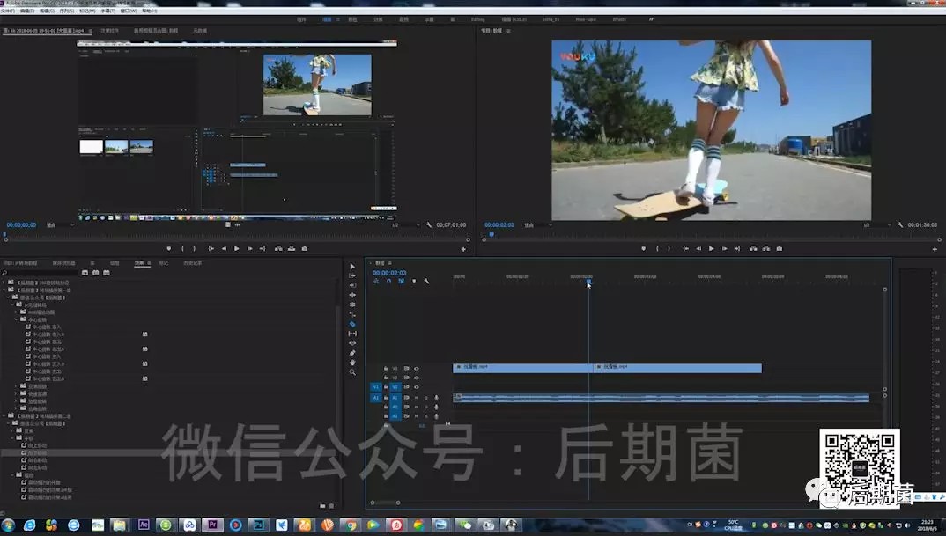Open timeline wrench display settings
The image size is (946, 536).
pos(426,282)
